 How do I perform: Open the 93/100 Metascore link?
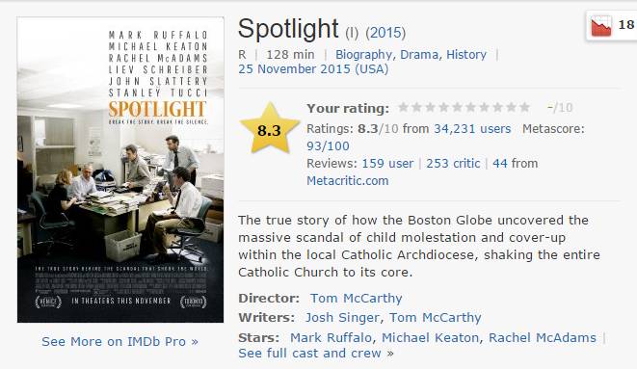coord(328,146)
